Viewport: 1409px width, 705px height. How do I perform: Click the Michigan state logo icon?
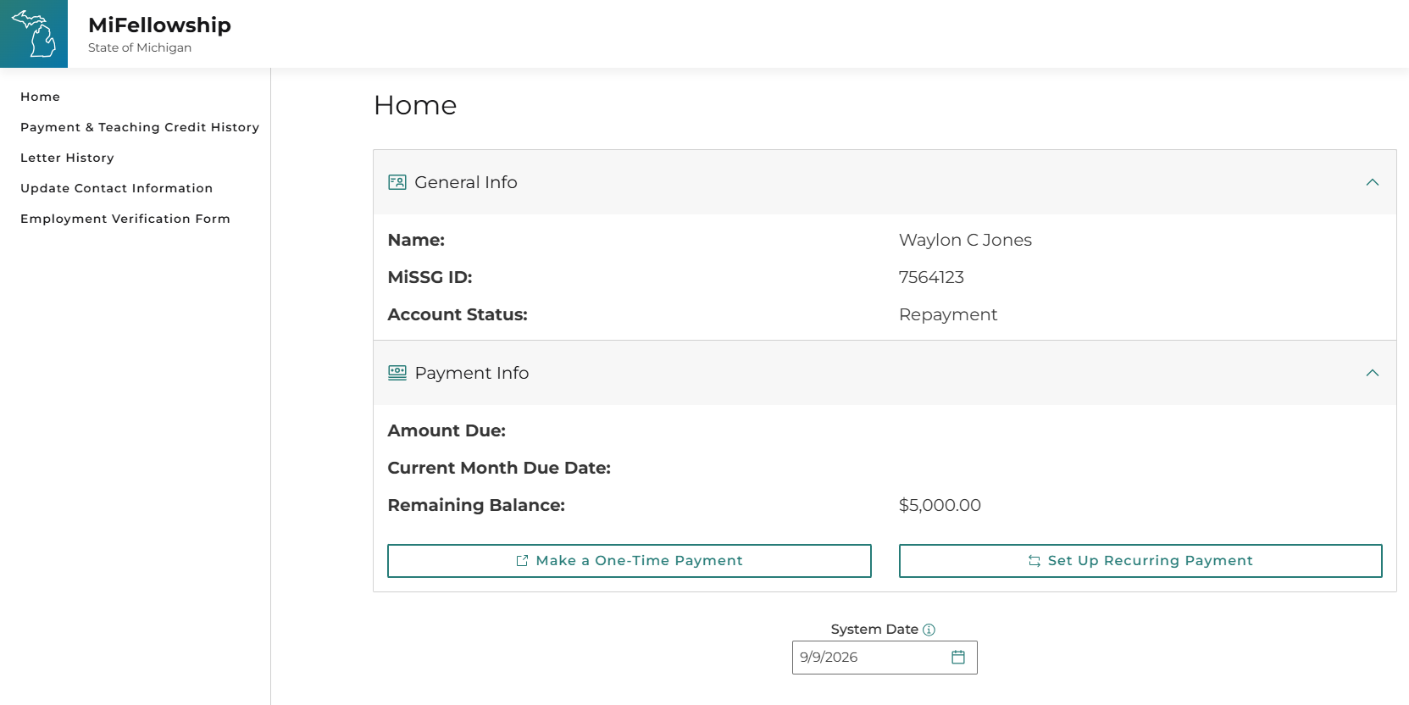pos(34,34)
